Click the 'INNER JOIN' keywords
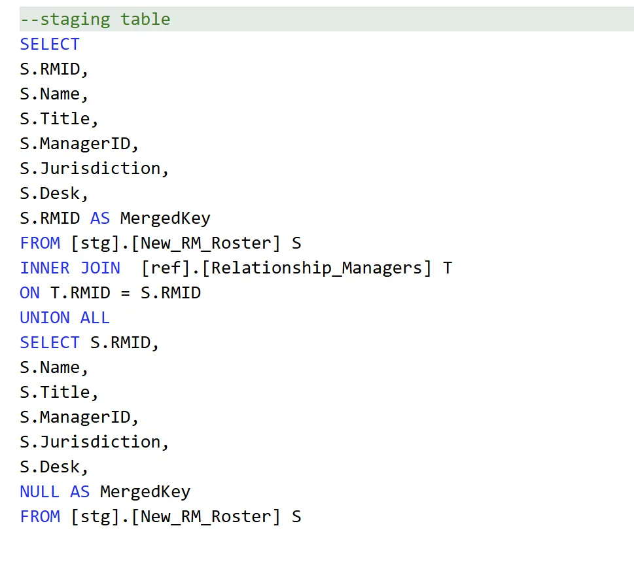Screen dimensions: 634x564 71,268
